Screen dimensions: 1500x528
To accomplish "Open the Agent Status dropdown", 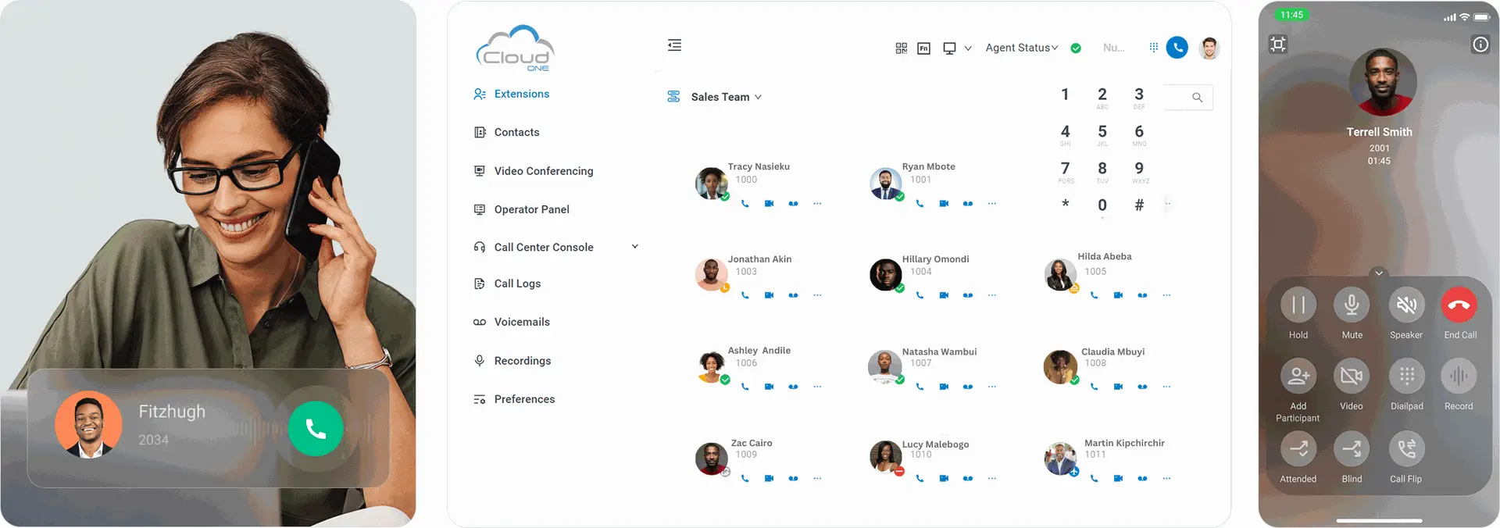I will pos(1021,48).
